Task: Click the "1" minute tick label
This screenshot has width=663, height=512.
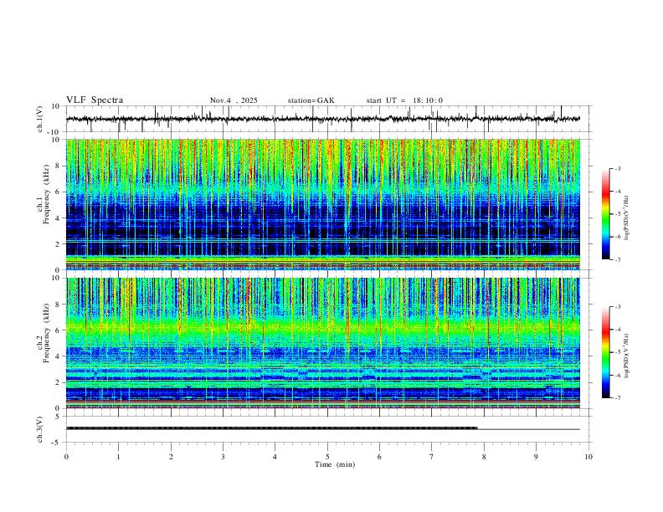Action: pos(118,457)
